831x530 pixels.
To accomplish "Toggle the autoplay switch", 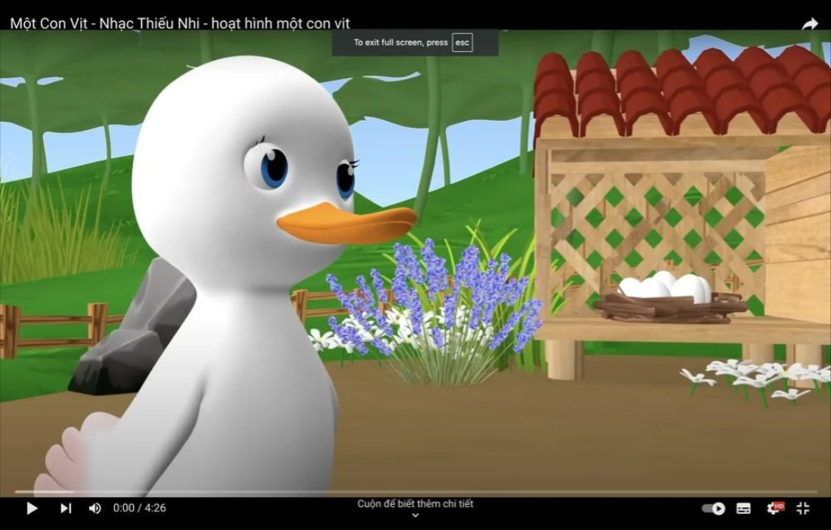I will 713,508.
